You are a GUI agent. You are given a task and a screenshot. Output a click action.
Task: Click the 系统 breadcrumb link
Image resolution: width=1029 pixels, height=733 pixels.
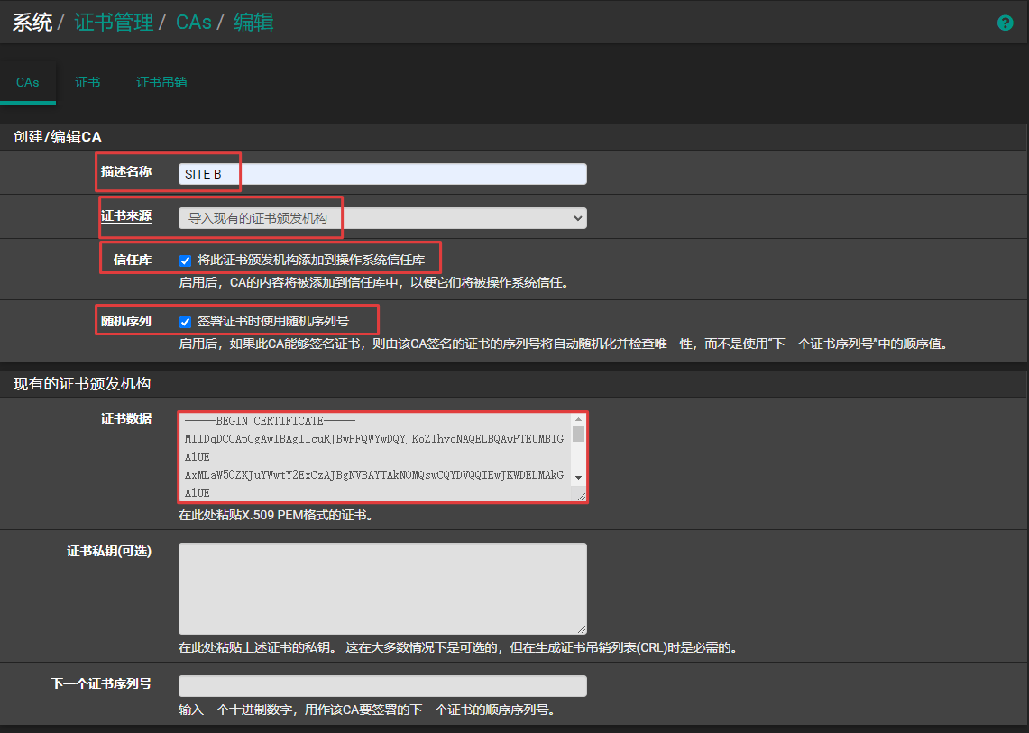[32, 23]
